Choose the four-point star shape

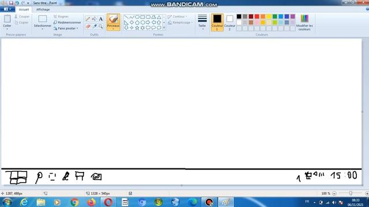pos(132,28)
